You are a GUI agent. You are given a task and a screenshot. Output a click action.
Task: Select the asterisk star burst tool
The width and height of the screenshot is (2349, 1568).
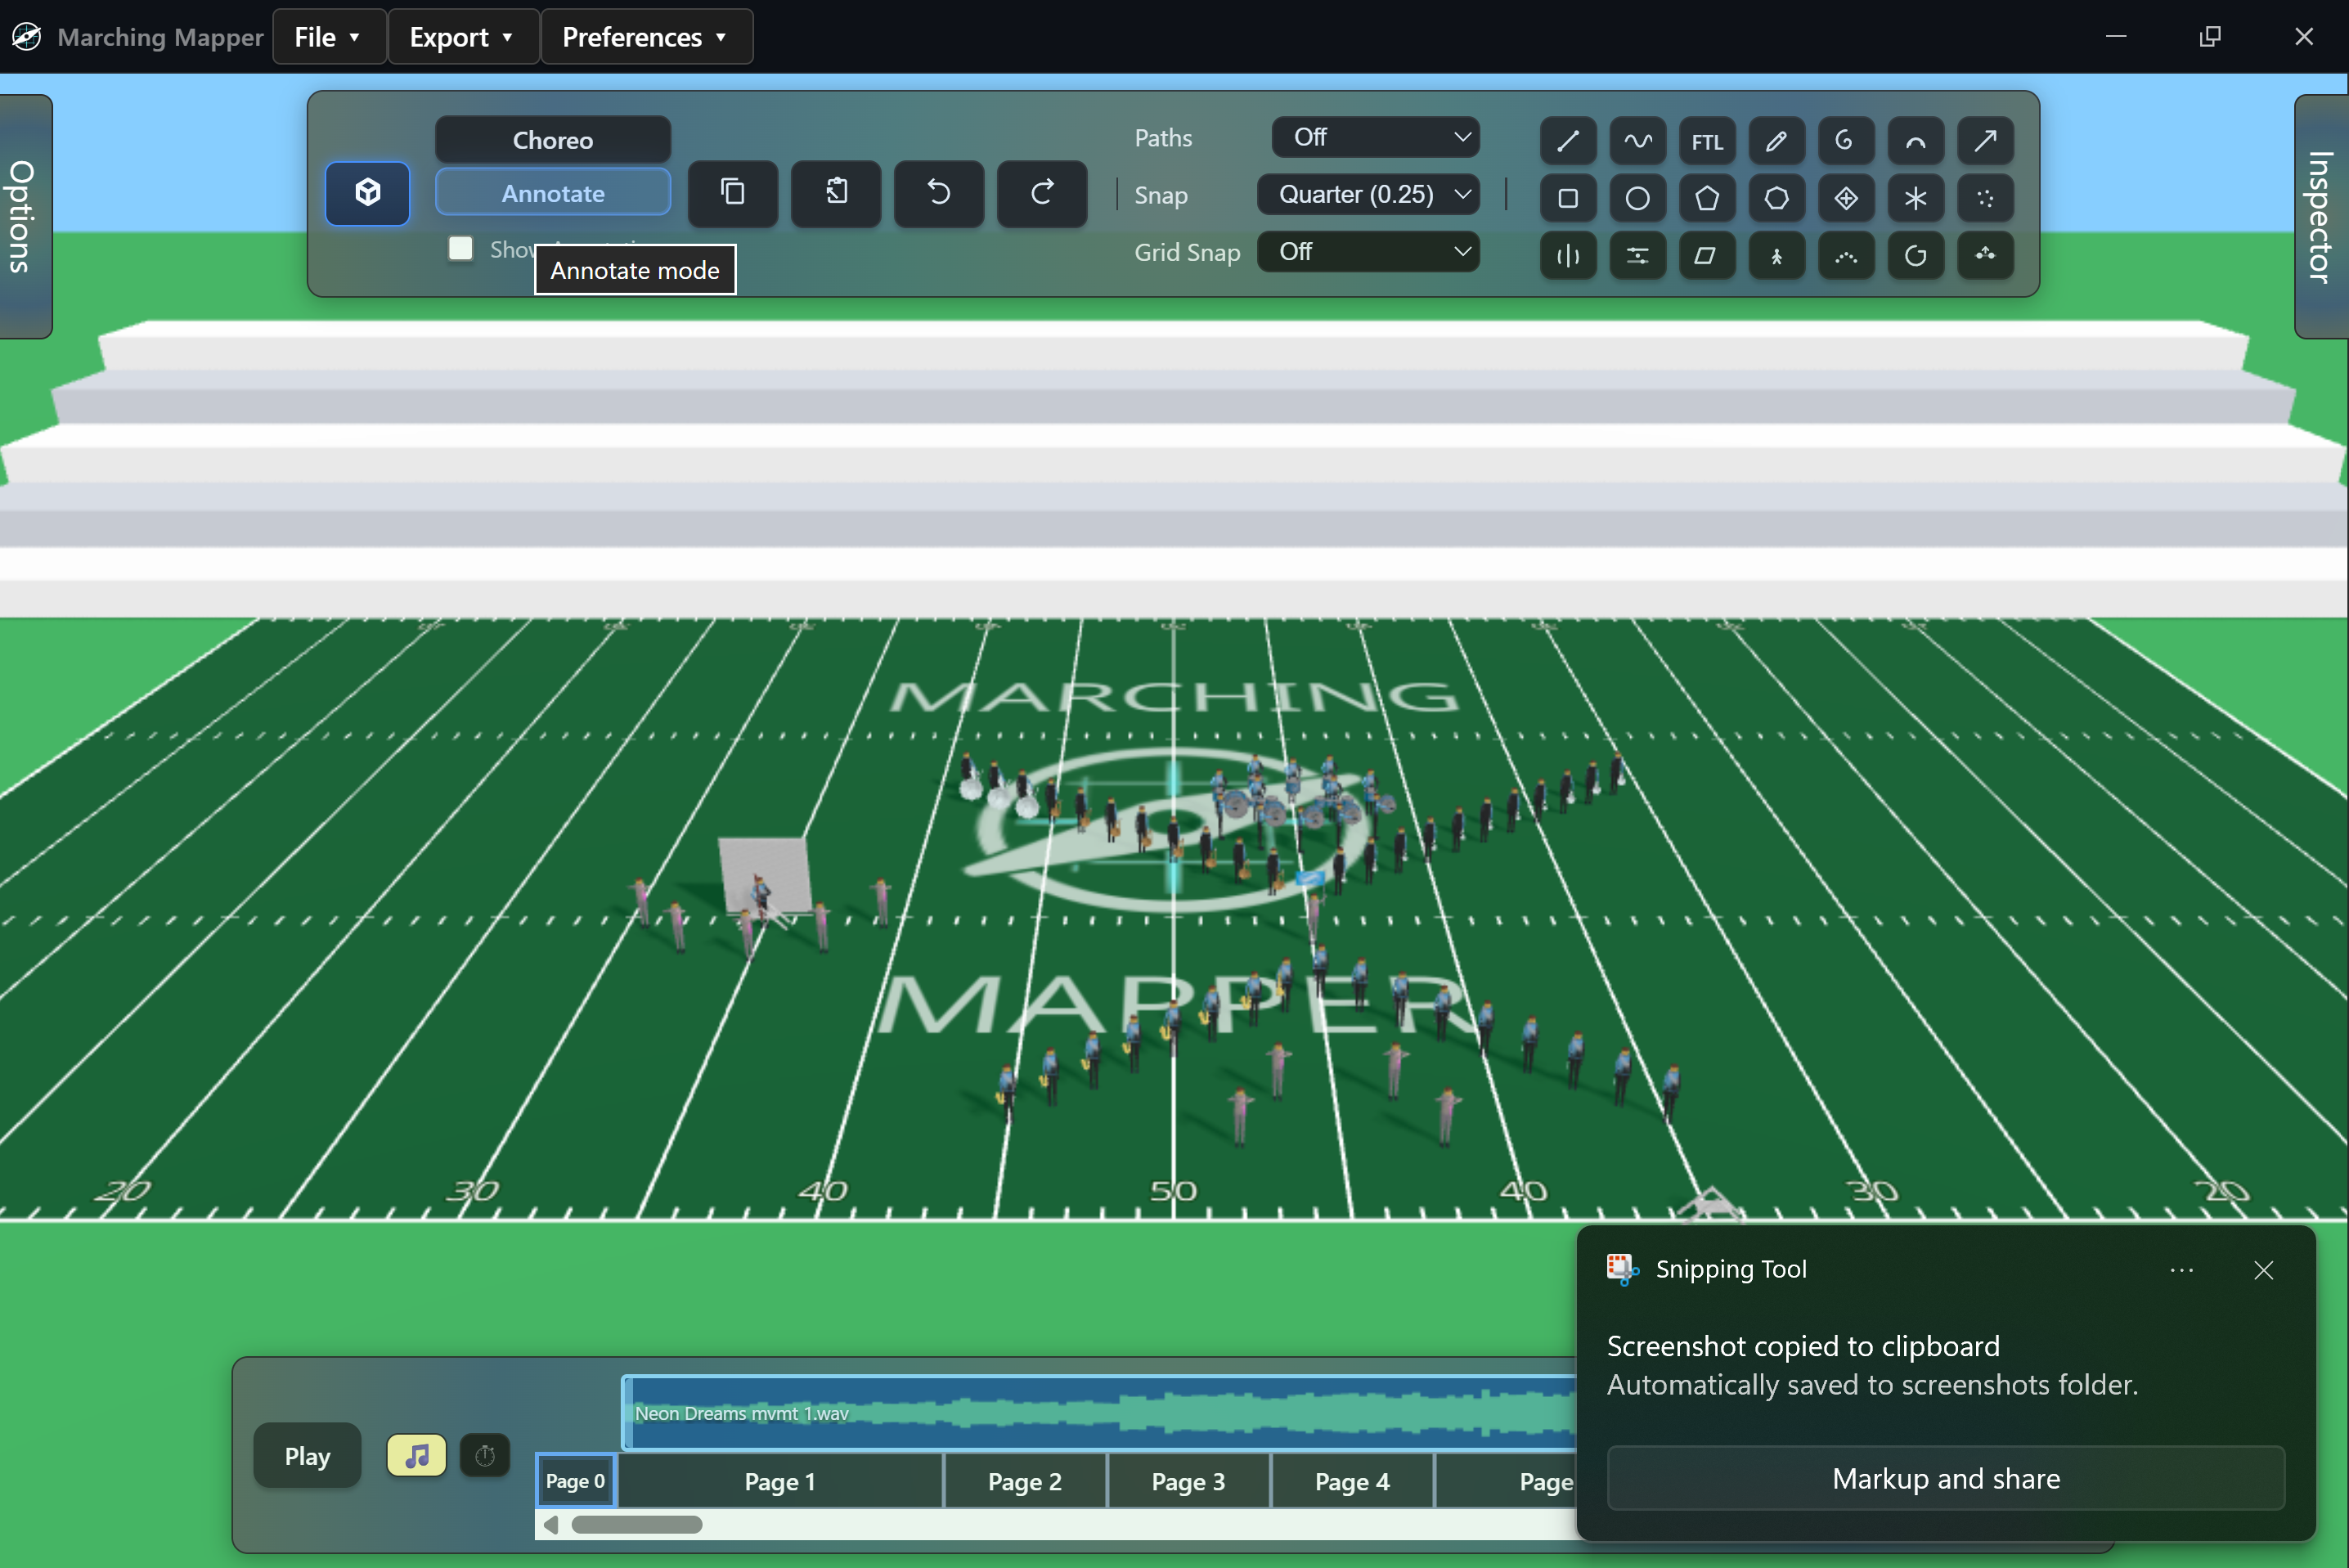click(1916, 198)
